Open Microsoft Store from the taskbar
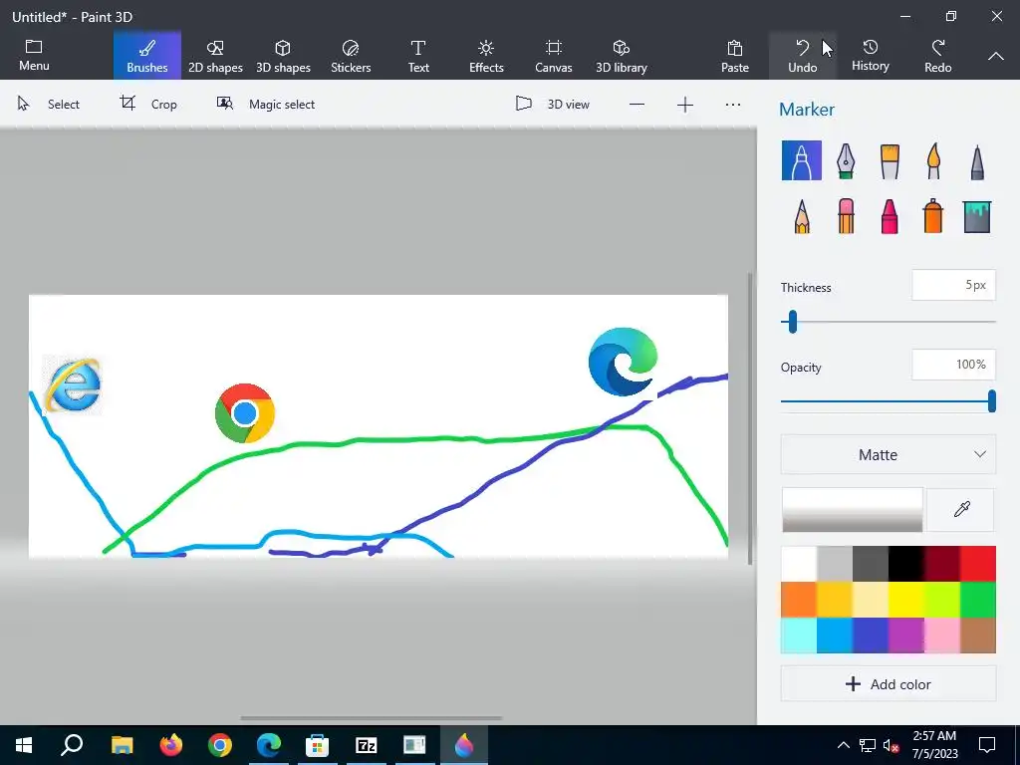The height and width of the screenshot is (765, 1020). click(x=317, y=745)
